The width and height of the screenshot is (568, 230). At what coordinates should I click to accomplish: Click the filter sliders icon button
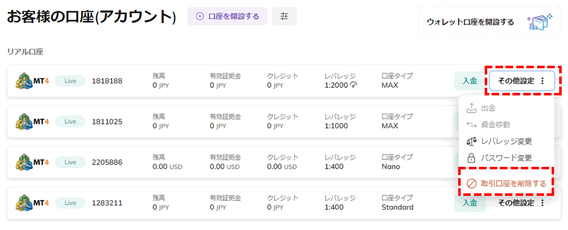tap(284, 16)
